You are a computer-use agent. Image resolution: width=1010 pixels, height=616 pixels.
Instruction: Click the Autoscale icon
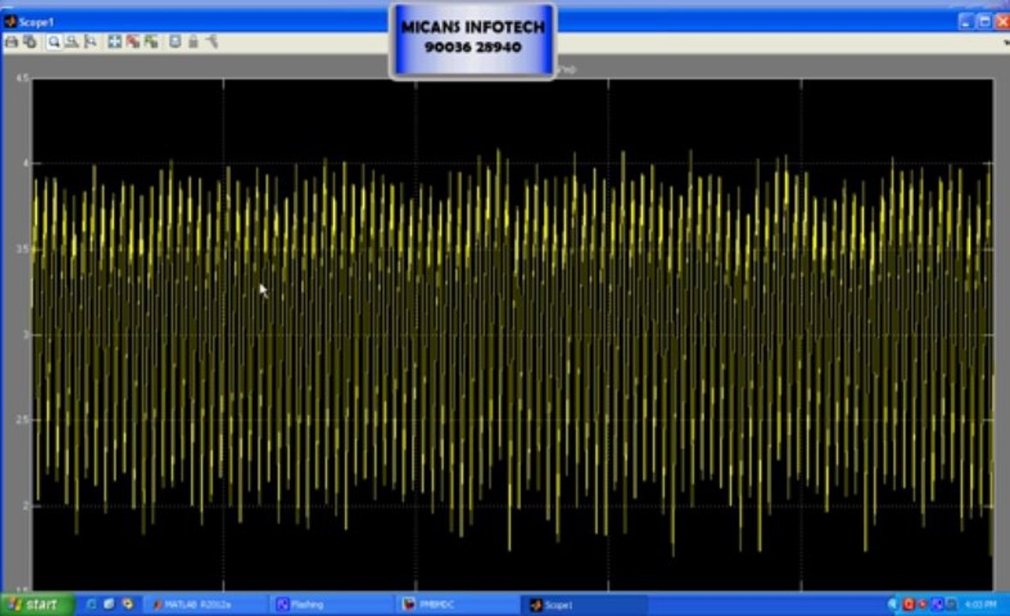pyautogui.click(x=115, y=42)
